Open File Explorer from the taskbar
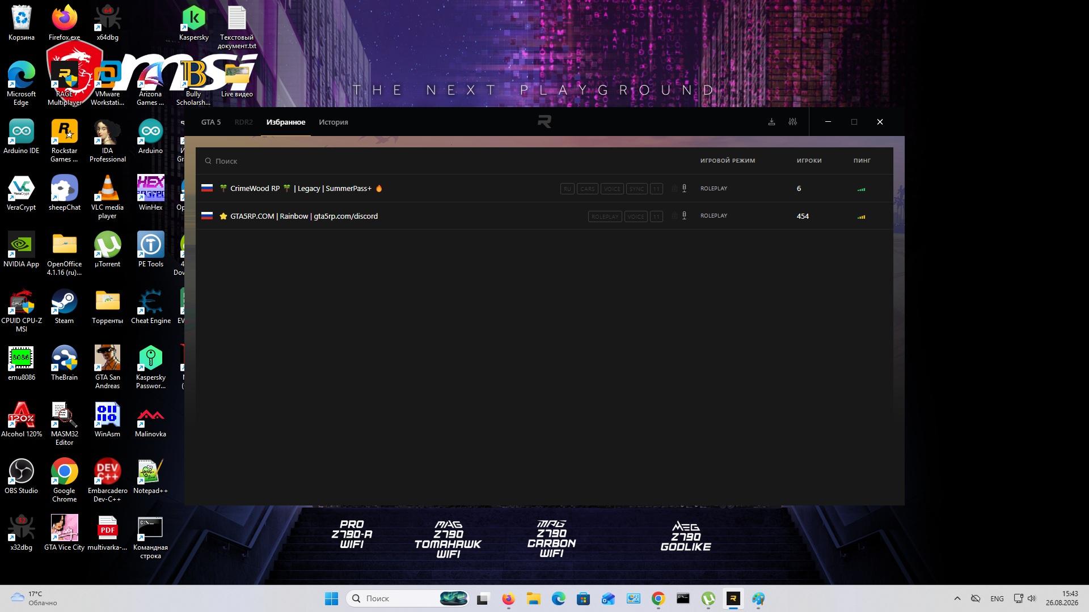The image size is (1089, 612). point(533,598)
